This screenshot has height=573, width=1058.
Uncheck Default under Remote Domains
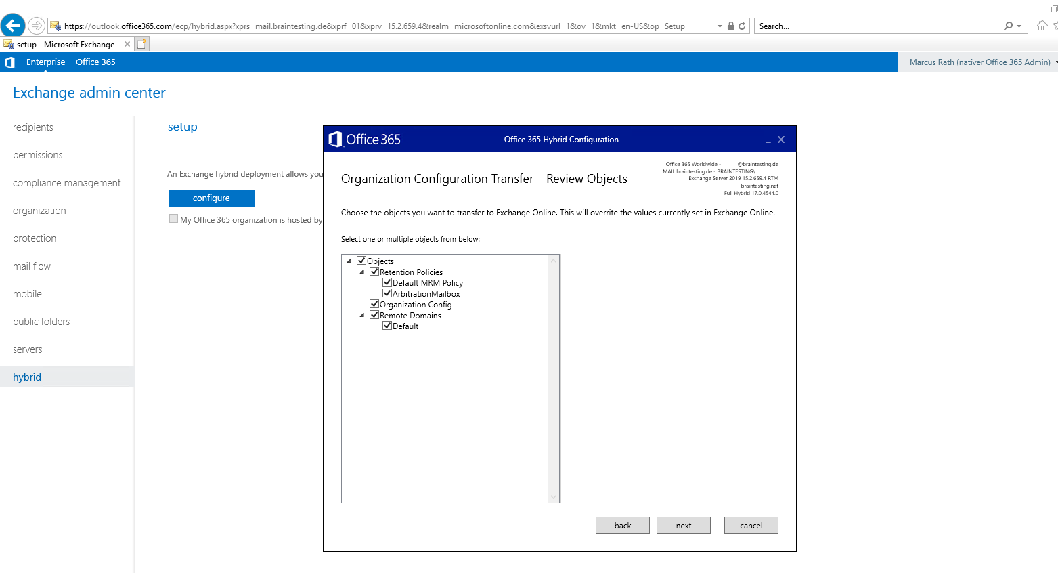click(x=387, y=326)
